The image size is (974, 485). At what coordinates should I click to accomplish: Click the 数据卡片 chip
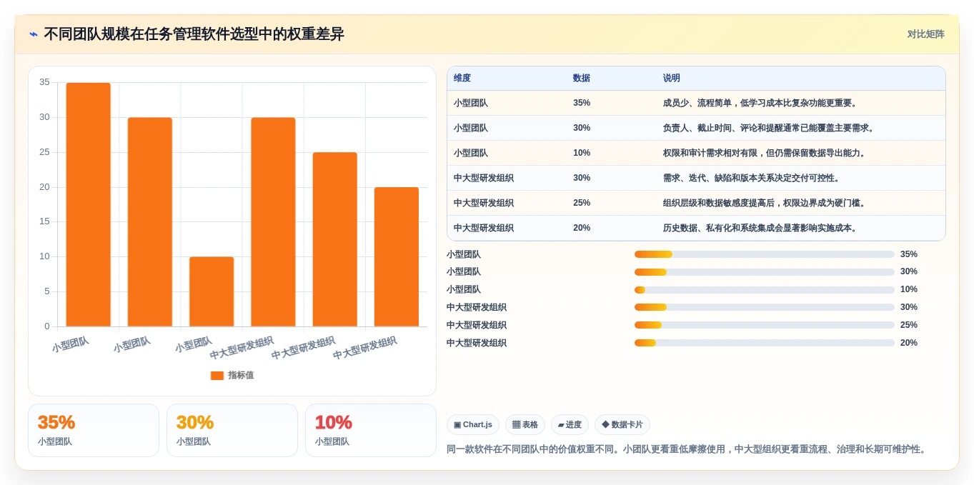point(622,424)
